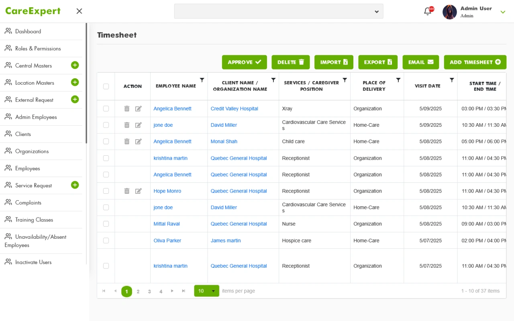Screen dimensions: 514x321
Task: Click the Admin User avatar picture
Action: pos(450,12)
